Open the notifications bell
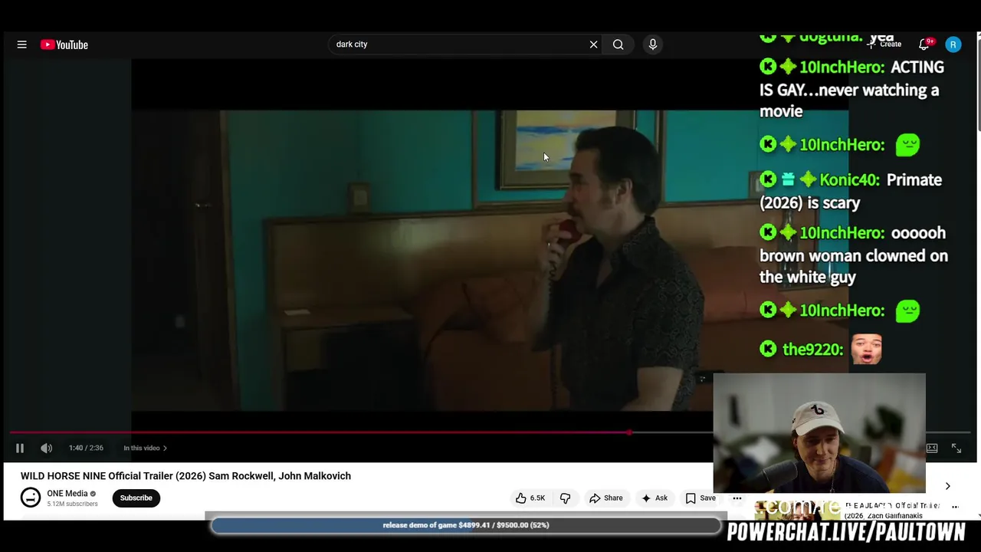The image size is (981, 552). point(925,44)
